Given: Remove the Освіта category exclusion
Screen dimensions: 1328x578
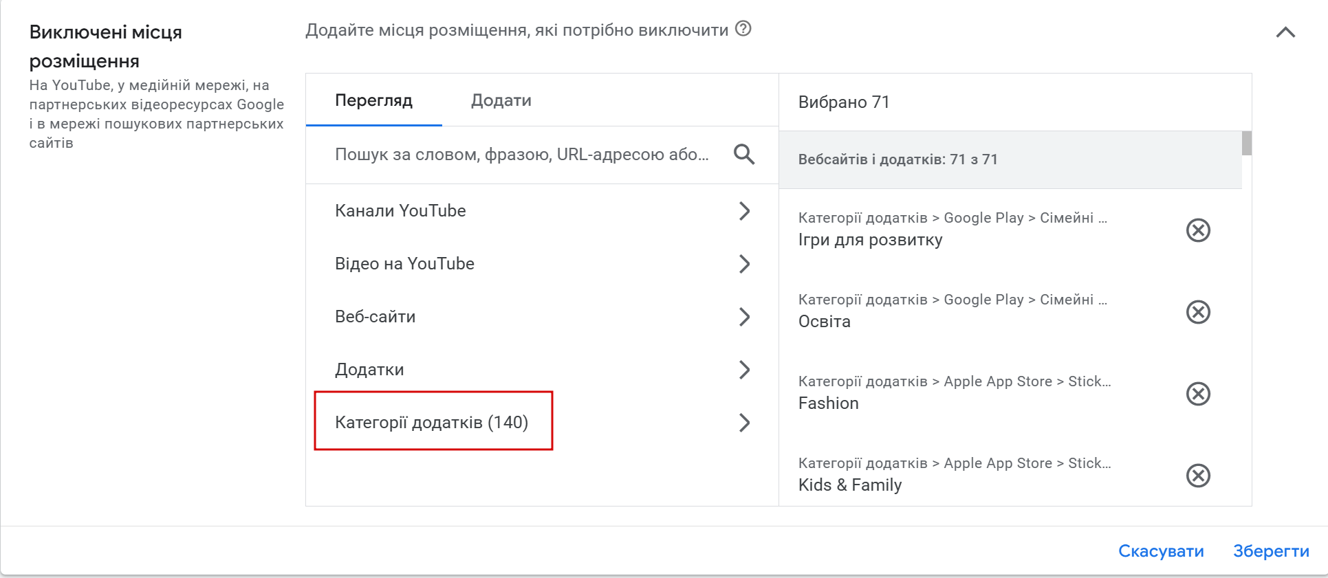Looking at the screenshot, I should pyautogui.click(x=1198, y=312).
